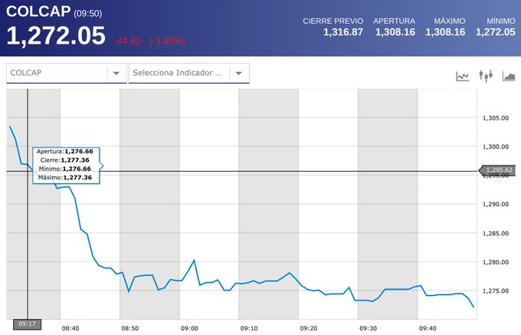The image size is (521, 335).
Task: Click the 09:00 time axis label
Action: click(189, 328)
